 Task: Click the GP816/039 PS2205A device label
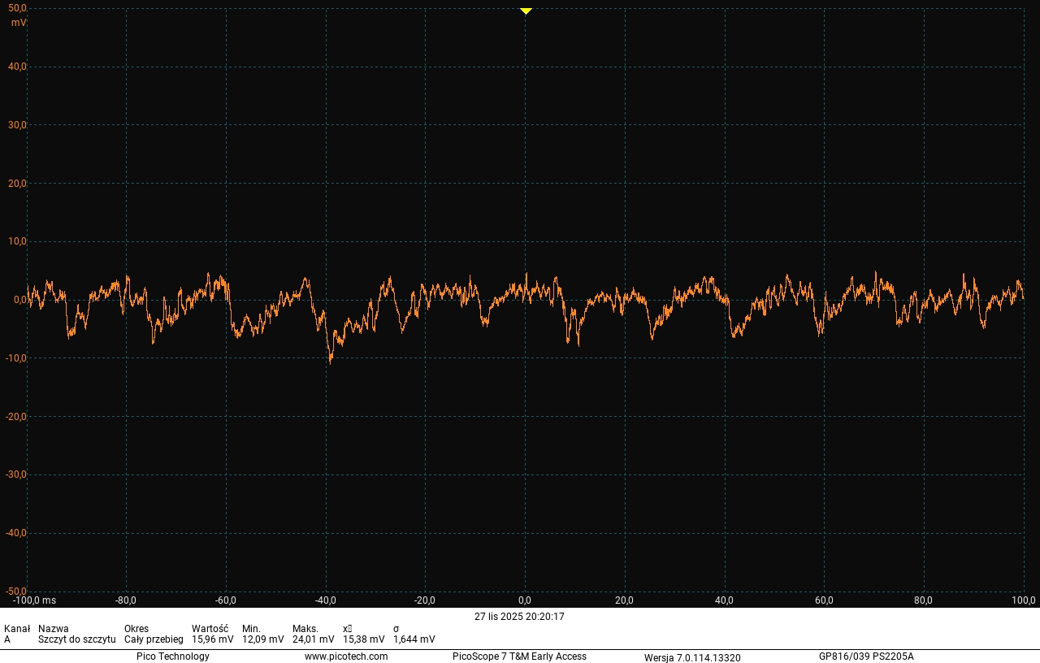tap(866, 656)
